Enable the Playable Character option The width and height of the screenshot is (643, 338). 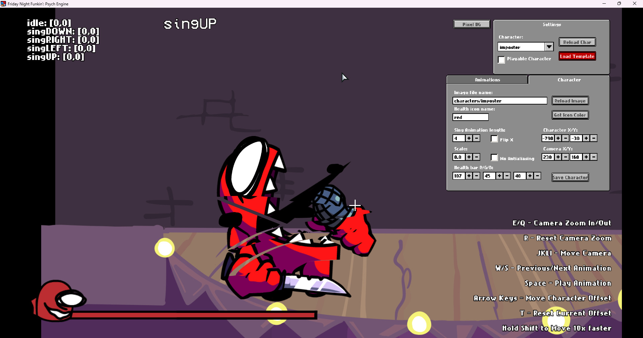[x=501, y=60]
